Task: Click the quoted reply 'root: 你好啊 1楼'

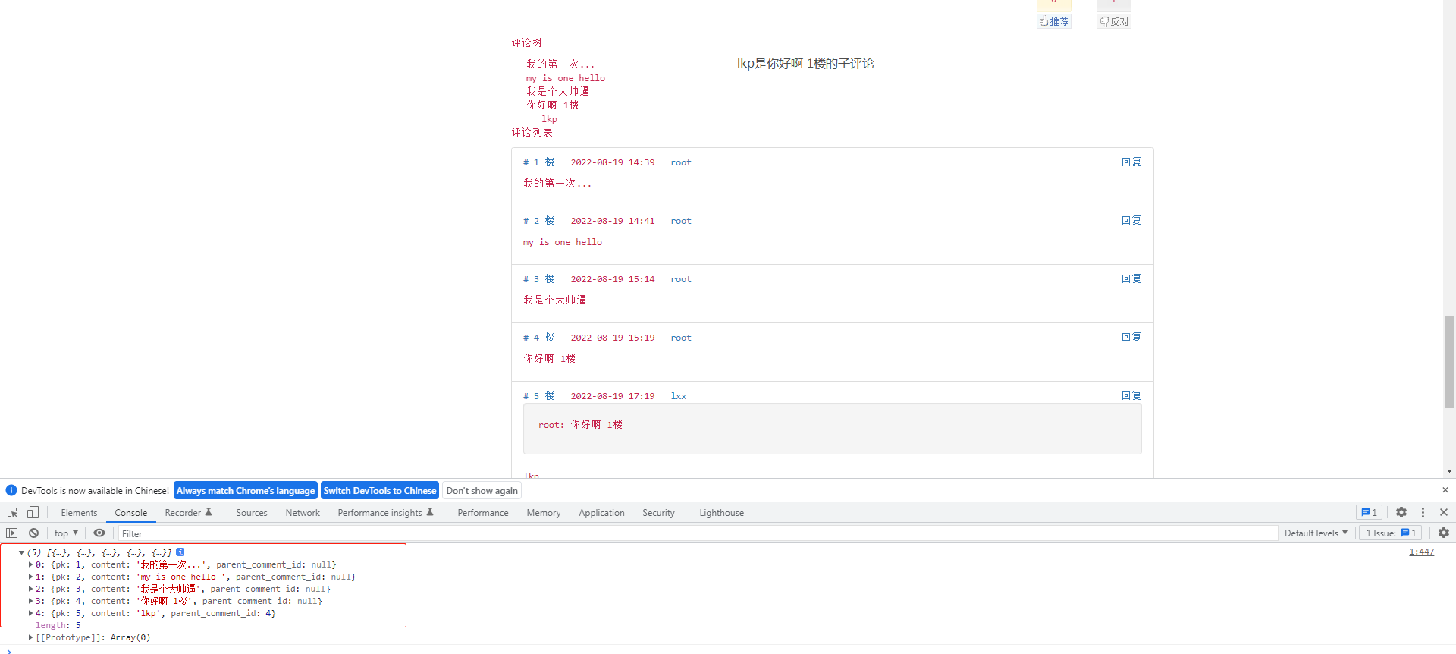Action: [580, 425]
